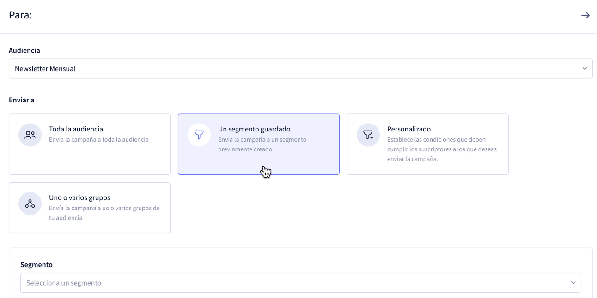Click the people icon for Toda la audiencia
The image size is (597, 298).
(30, 135)
